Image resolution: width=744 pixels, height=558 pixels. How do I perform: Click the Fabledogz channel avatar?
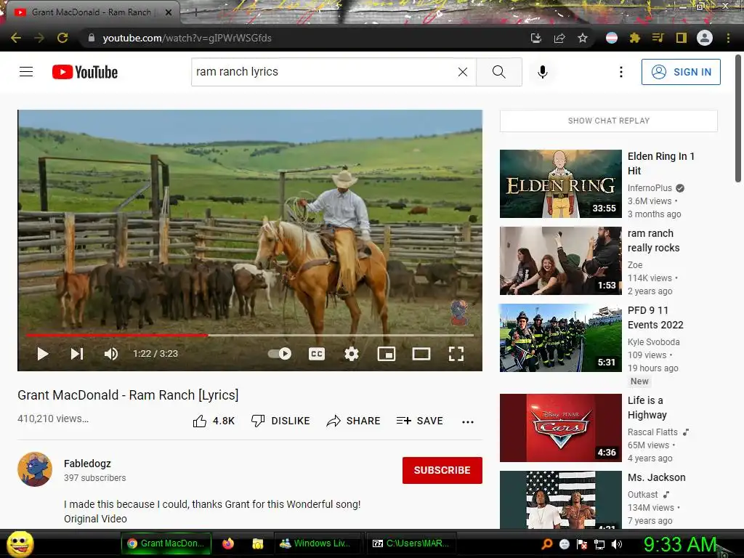[35, 469]
